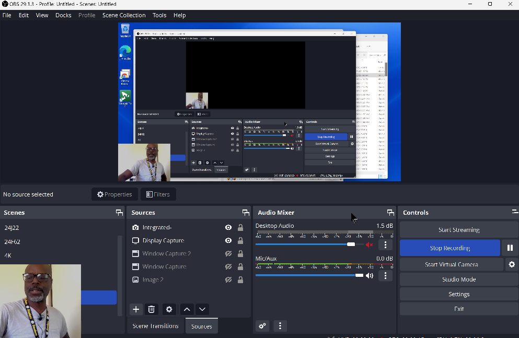
Task: Add a new source with plus
Action: [136, 309]
